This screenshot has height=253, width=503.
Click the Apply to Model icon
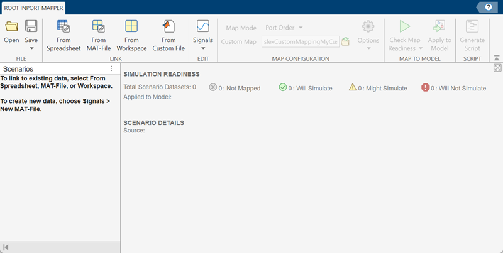click(439, 27)
